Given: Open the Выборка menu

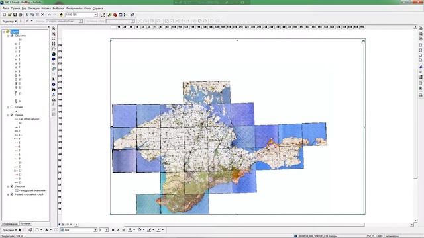Looking at the screenshot, I should coord(58,9).
